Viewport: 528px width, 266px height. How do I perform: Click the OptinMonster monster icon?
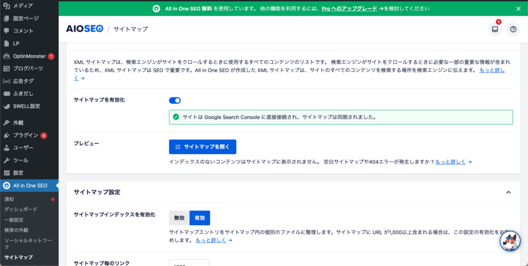tap(6, 56)
